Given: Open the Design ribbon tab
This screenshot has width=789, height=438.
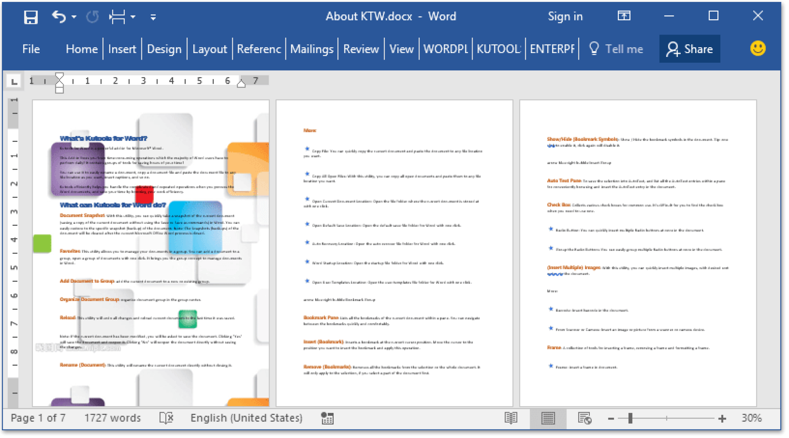Looking at the screenshot, I should 164,49.
